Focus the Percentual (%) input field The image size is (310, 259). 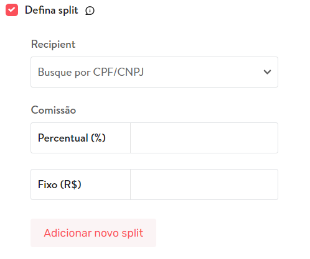tap(204, 138)
